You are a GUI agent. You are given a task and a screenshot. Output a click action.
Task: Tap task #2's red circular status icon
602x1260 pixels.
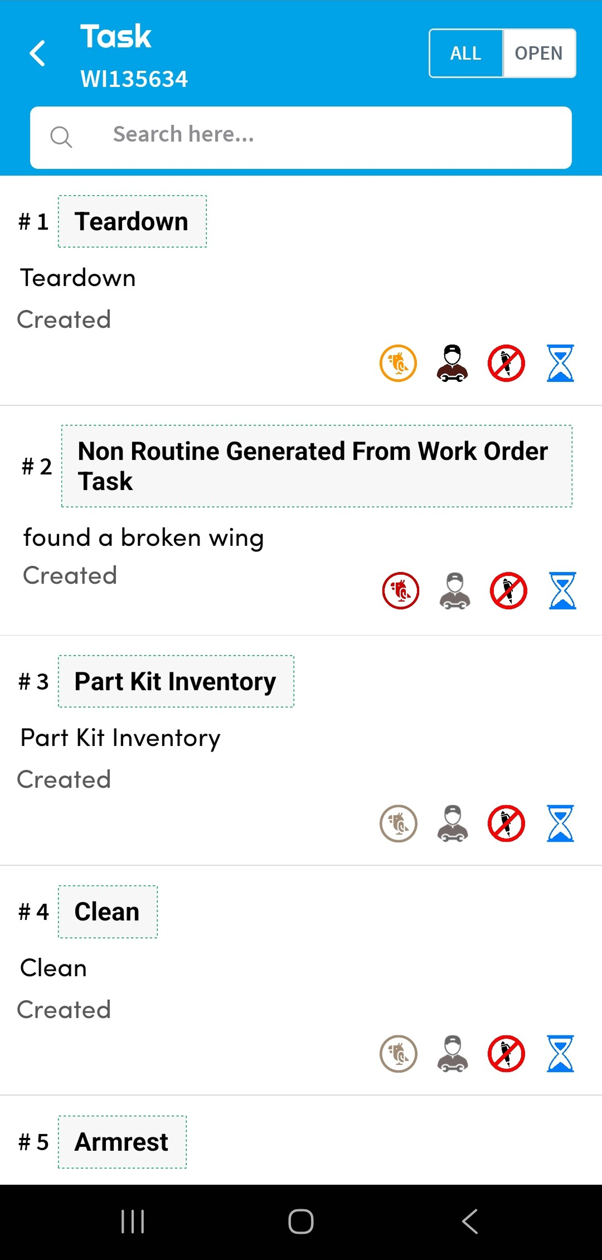coord(400,591)
